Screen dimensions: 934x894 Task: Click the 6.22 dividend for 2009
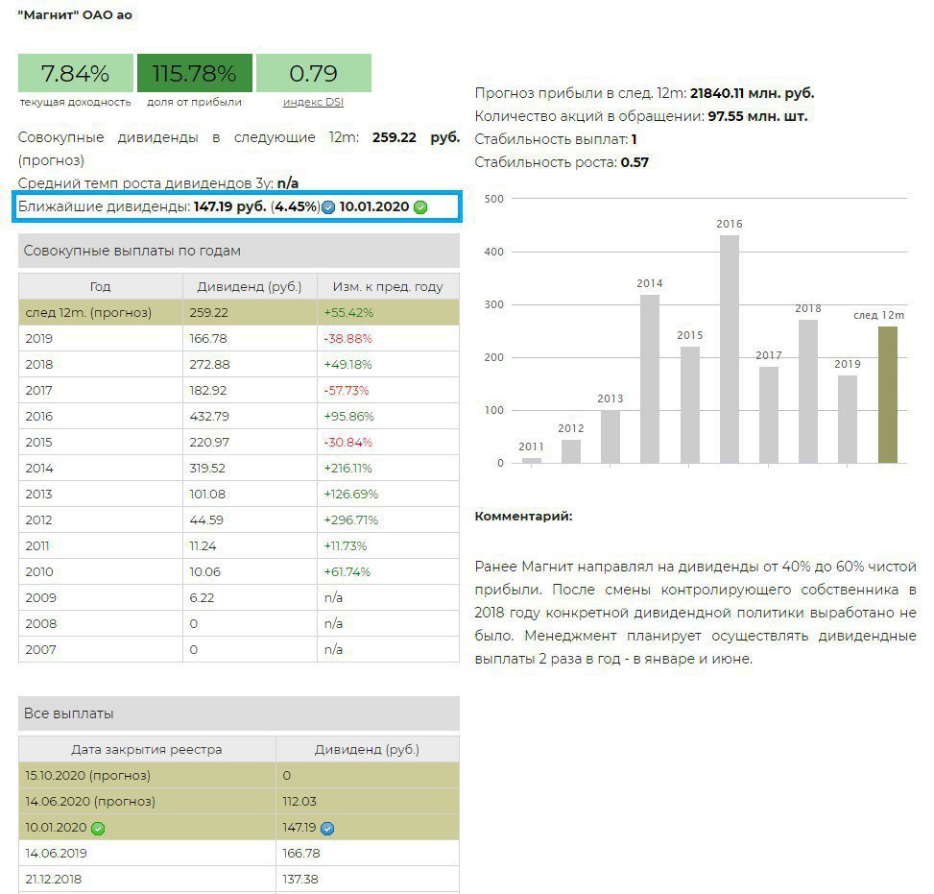point(202,598)
